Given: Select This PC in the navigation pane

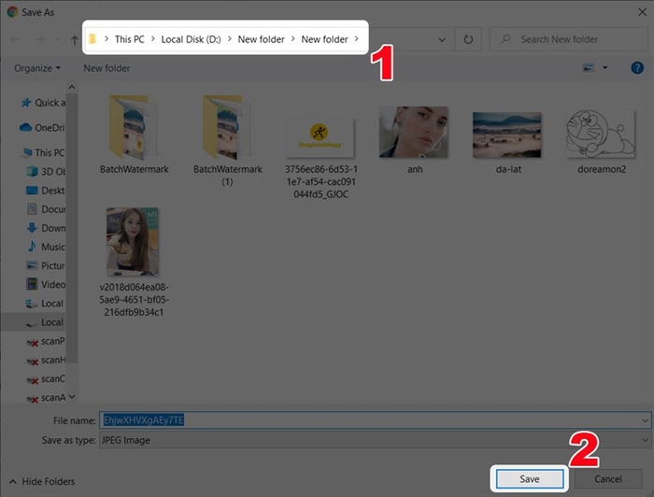Looking at the screenshot, I should (44, 152).
